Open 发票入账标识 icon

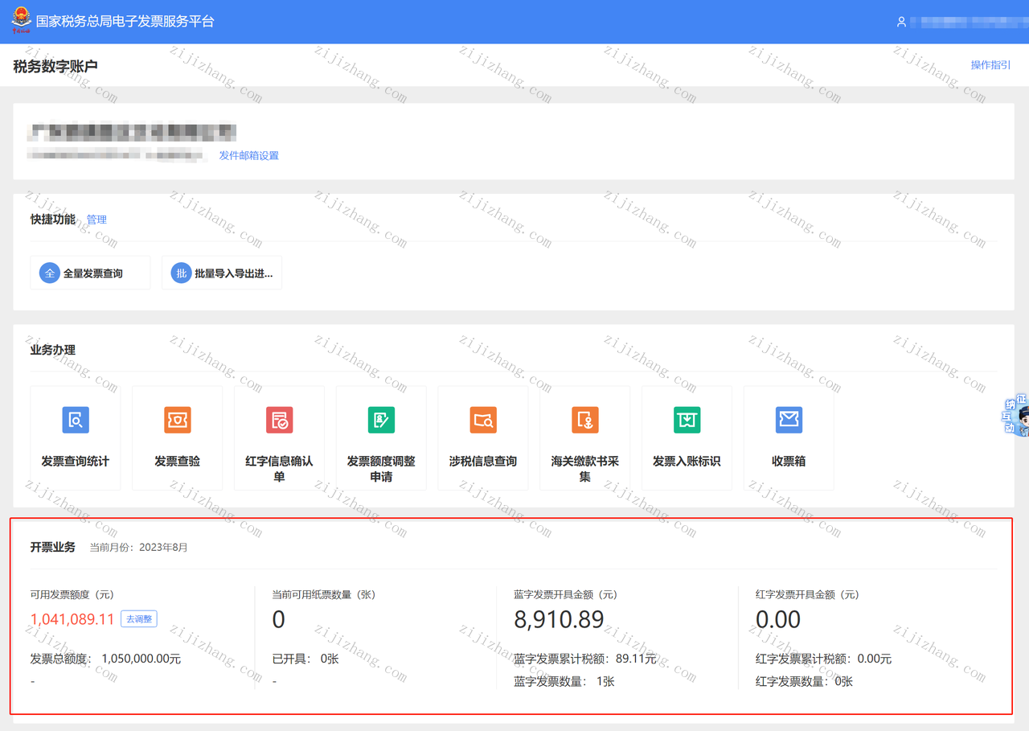point(687,420)
